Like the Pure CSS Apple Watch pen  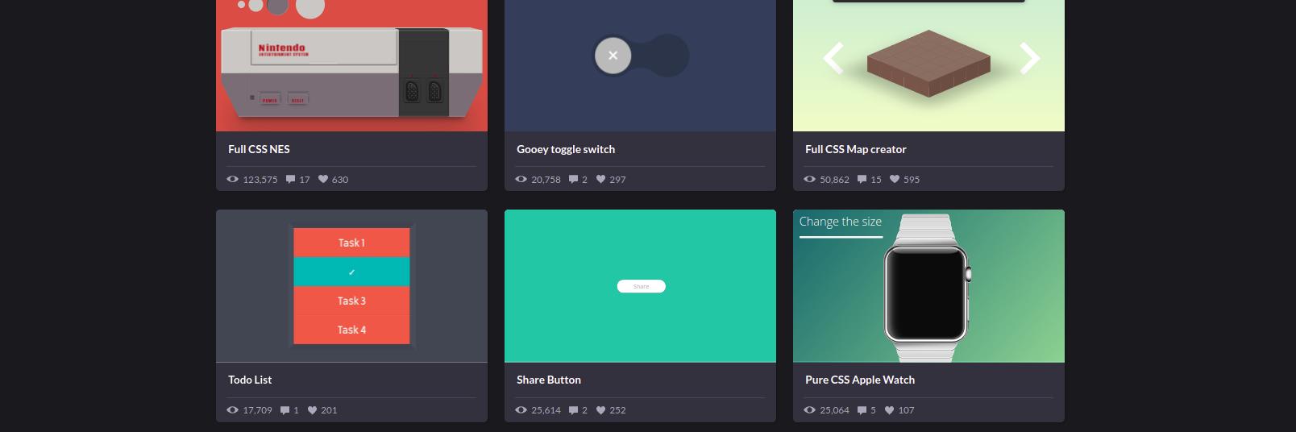[889, 409]
